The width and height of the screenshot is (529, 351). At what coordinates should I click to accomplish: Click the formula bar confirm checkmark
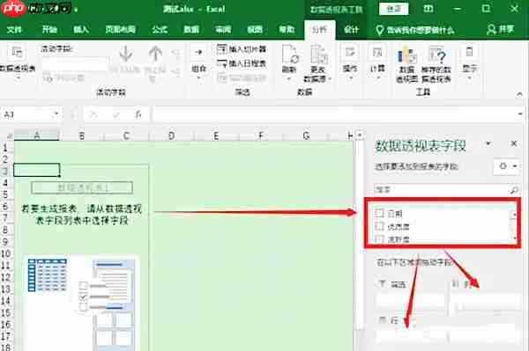115,115
